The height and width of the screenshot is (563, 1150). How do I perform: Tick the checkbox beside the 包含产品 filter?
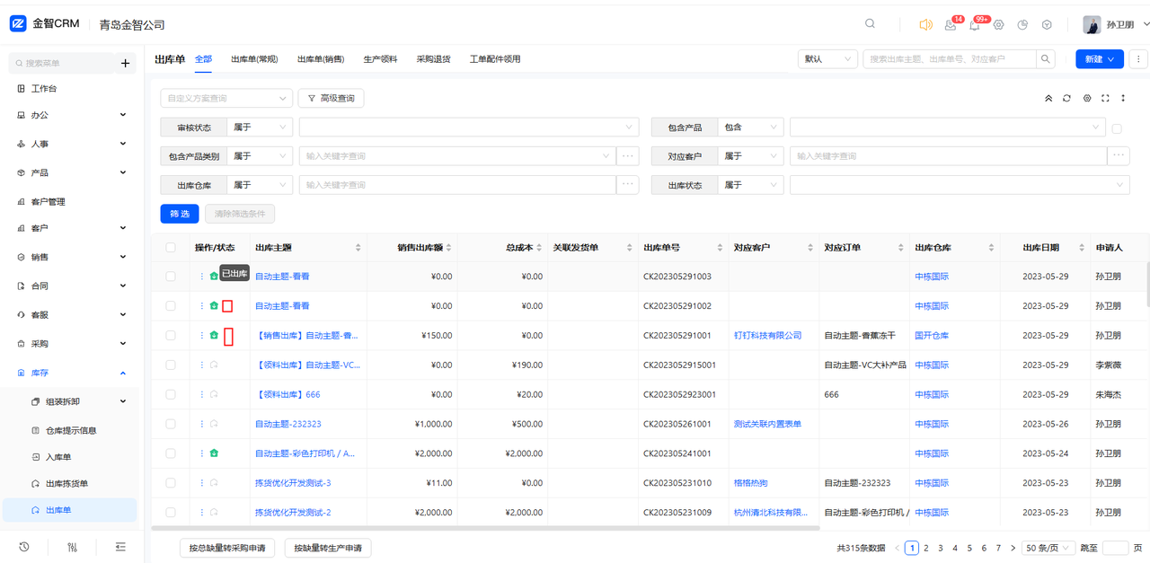[x=1117, y=128]
